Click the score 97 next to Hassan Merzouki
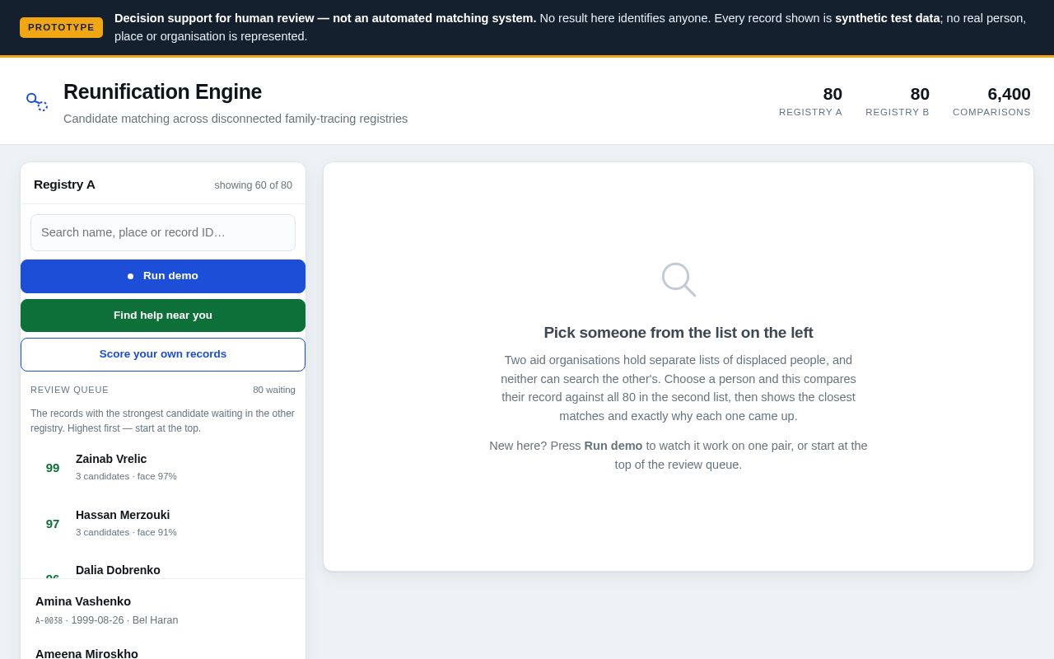This screenshot has width=1054, height=659. point(53,524)
